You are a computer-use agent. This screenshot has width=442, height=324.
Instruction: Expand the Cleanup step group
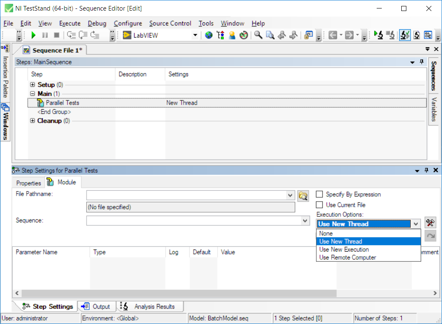pyautogui.click(x=33, y=121)
